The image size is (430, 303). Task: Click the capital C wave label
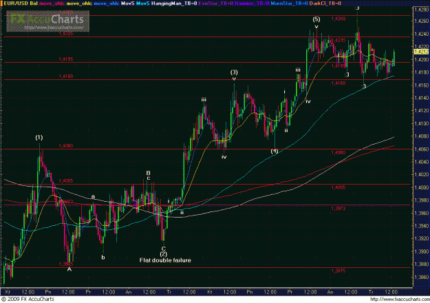[x=164, y=249]
